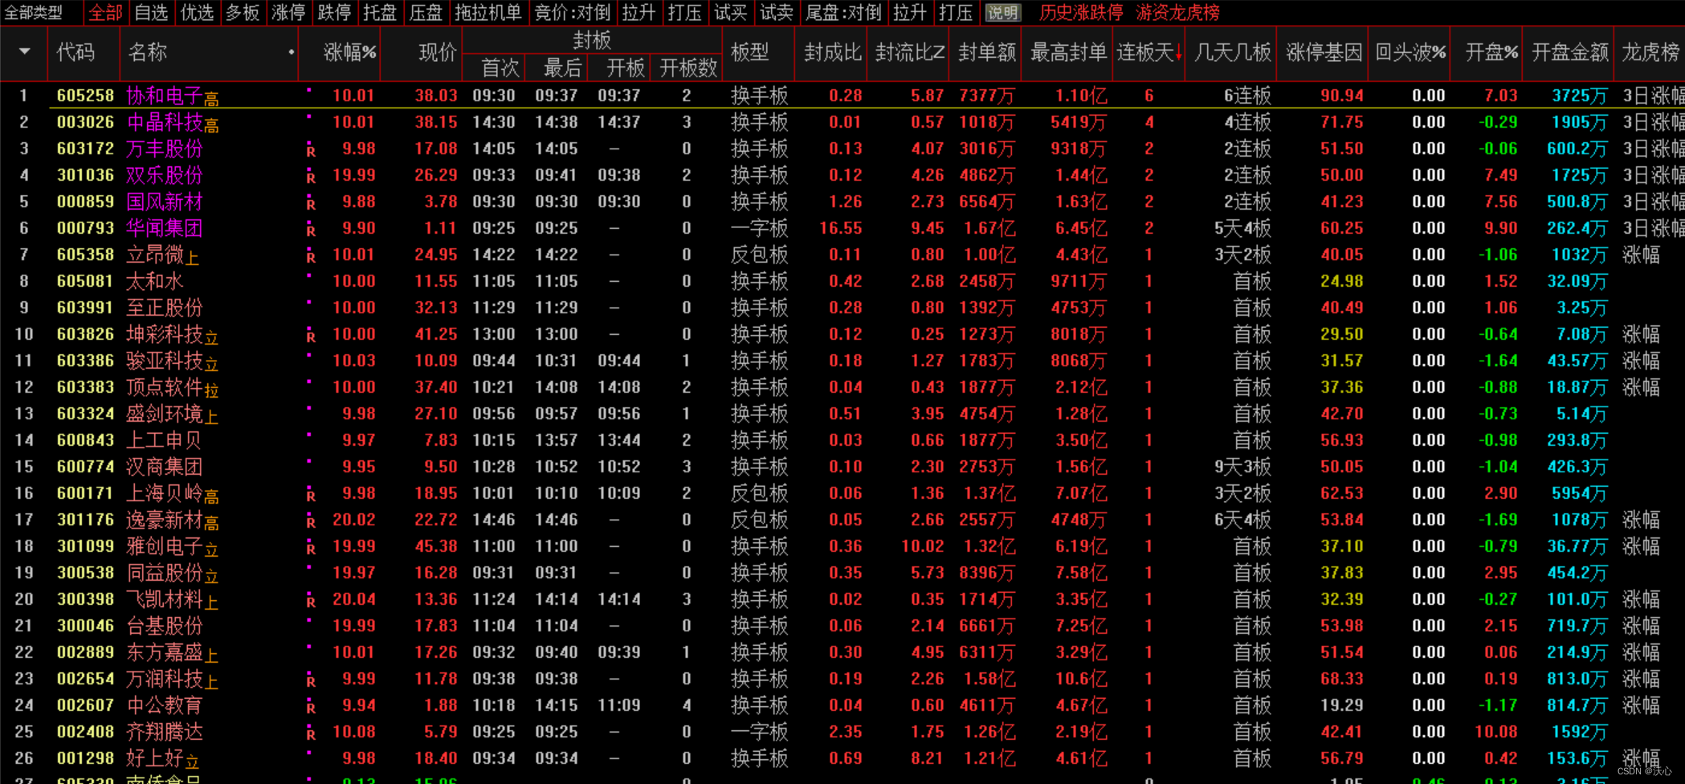Click the R marker on 上海贝岭 row
Image resolution: width=1685 pixels, height=784 pixels.
(x=311, y=495)
